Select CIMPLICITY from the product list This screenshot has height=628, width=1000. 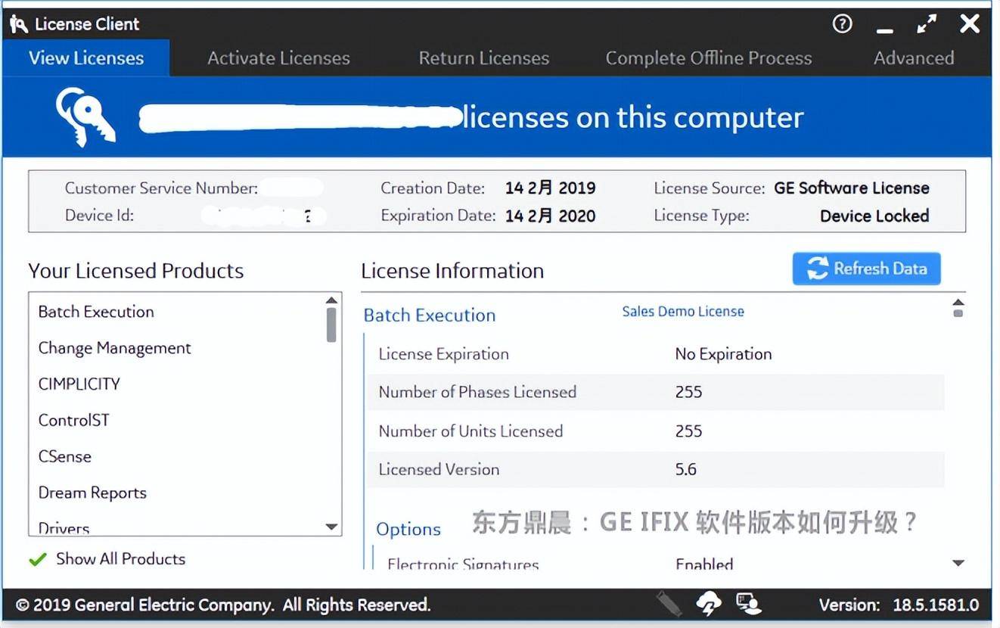pyautogui.click(x=78, y=384)
